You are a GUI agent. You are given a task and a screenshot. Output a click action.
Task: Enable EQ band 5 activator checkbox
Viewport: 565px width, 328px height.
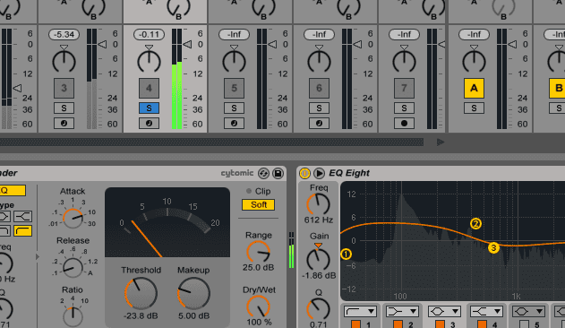[x=525, y=324]
